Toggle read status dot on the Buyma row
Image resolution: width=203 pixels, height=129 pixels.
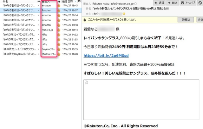[39, 49]
